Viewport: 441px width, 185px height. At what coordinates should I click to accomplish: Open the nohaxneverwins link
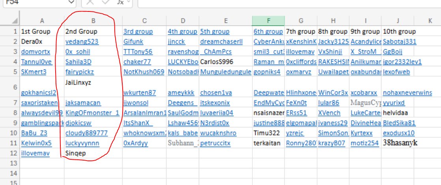pyautogui.click(x=407, y=93)
